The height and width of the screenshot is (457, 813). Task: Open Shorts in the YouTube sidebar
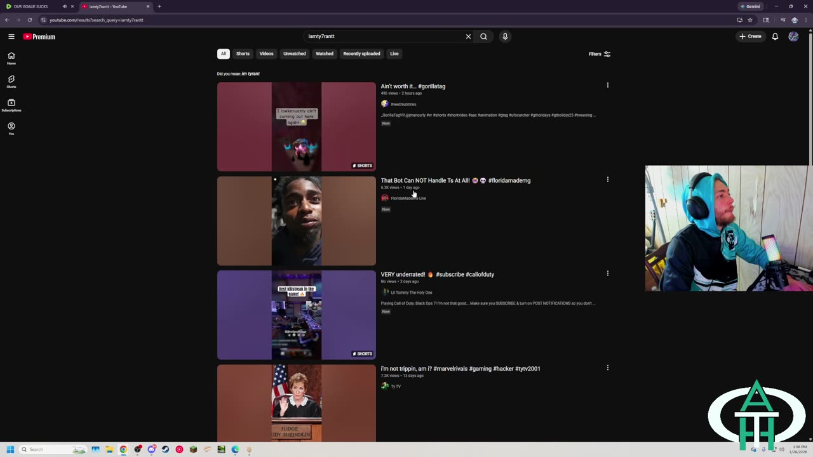coord(11,82)
